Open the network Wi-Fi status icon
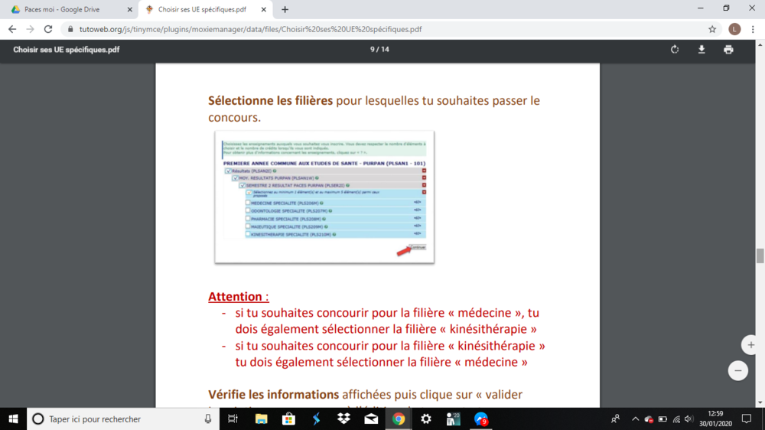765x430 pixels. (x=676, y=419)
